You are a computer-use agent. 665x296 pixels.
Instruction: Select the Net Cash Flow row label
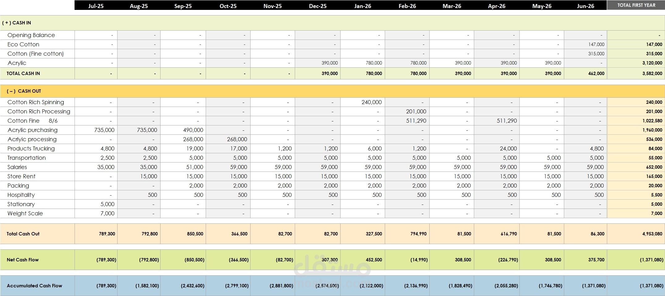(x=23, y=260)
